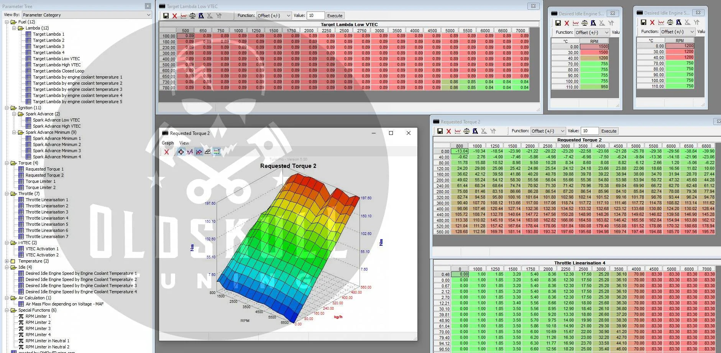721x353 pixels.
Task: Click save icon in left Desired Idle Engine Speed window
Action: tap(558, 23)
